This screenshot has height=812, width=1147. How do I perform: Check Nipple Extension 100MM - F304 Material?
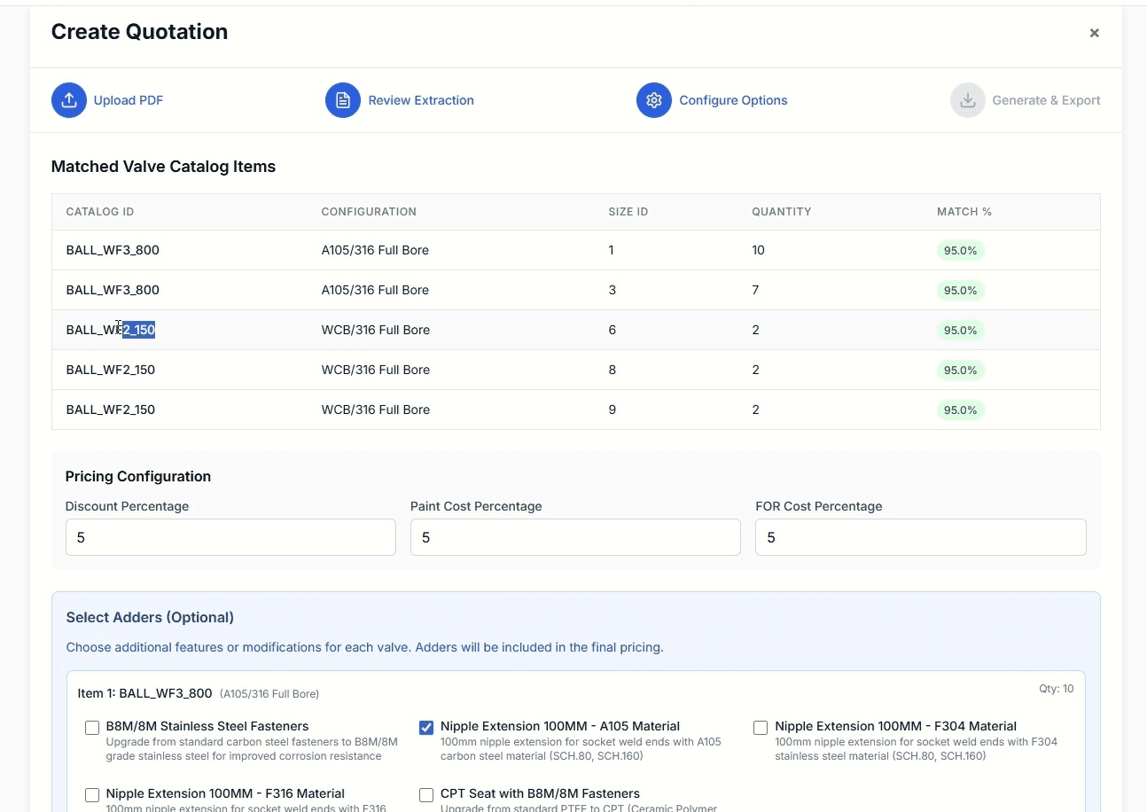[761, 728]
